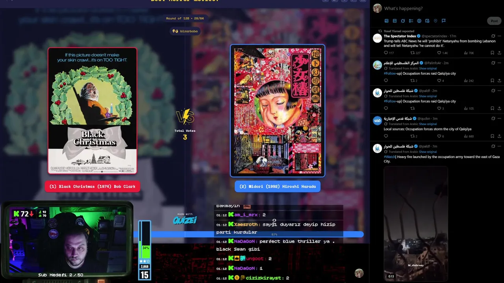
Task: View the 242 views stat on @PalinfoAr post
Action: 469,81
